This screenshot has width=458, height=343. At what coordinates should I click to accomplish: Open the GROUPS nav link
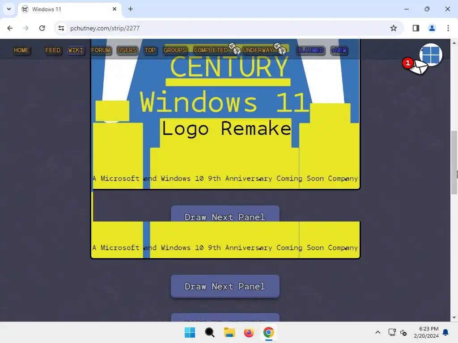point(175,50)
